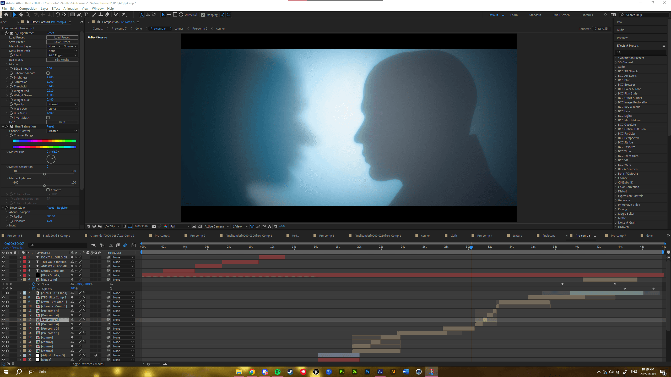Reset the Hue/Saturation effect

pos(50,126)
